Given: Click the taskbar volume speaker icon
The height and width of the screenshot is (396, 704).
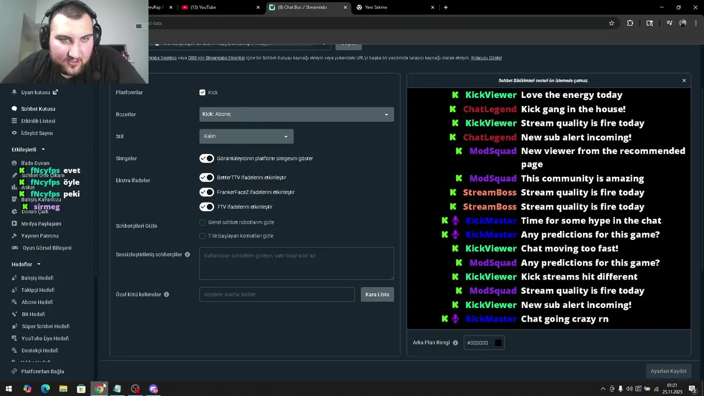Looking at the screenshot, I should click(x=630, y=389).
